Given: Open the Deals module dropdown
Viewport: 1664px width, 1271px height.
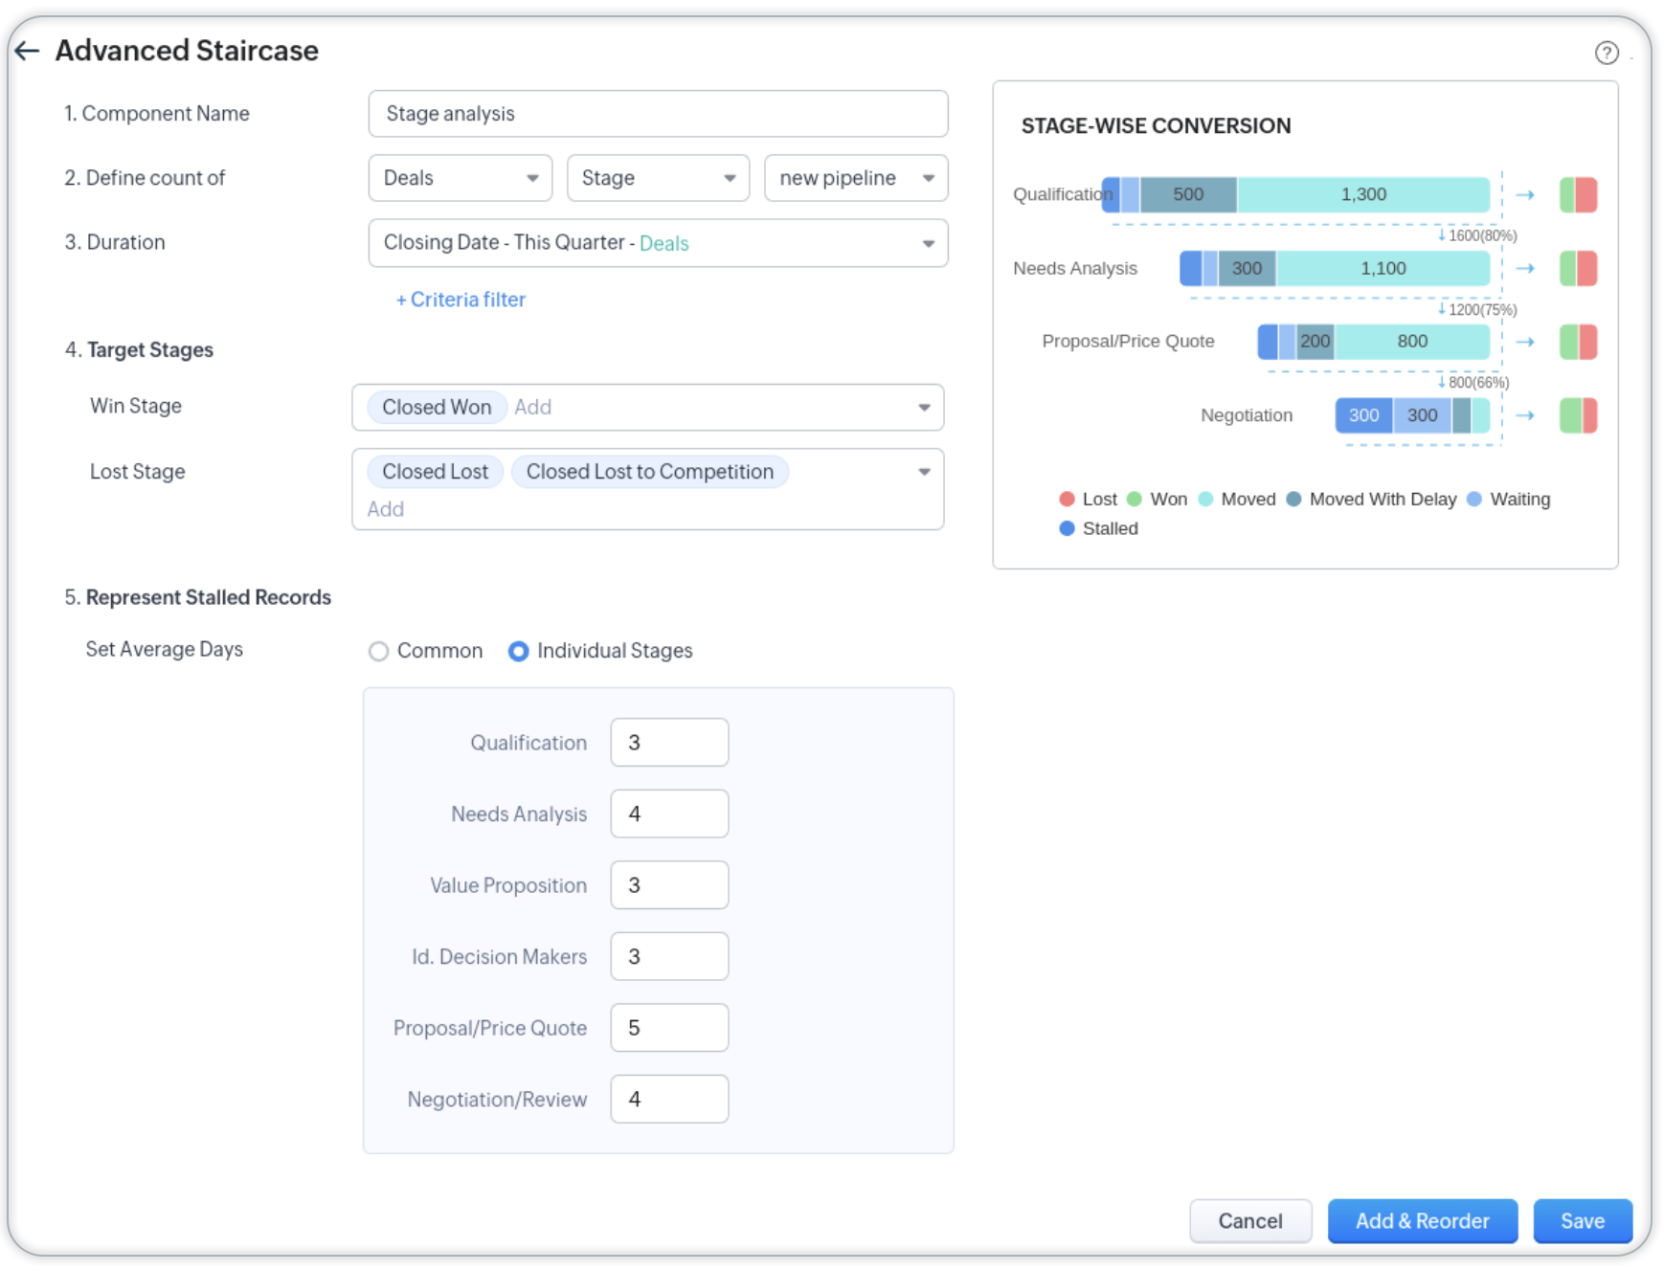Looking at the screenshot, I should pos(460,178).
